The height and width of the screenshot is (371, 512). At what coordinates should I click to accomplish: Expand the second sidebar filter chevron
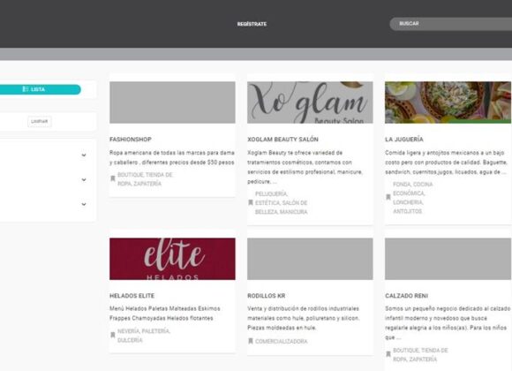[x=84, y=180]
